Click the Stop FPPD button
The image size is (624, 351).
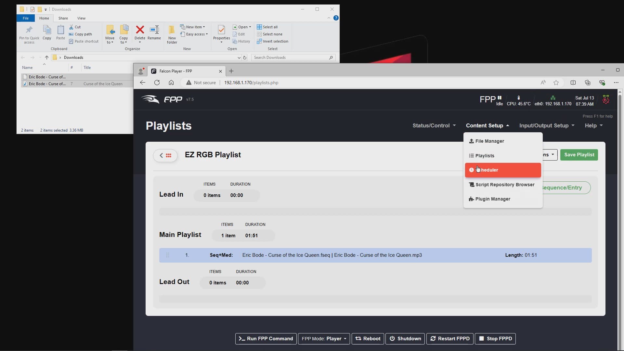click(495, 339)
